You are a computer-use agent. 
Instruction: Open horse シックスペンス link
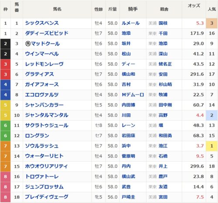(42, 23)
